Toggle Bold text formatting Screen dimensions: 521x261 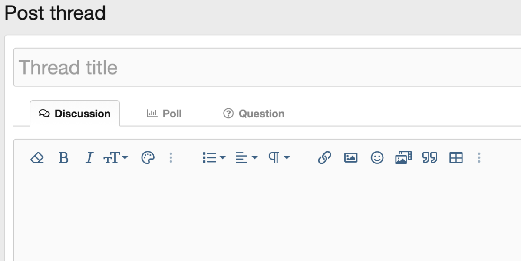click(x=63, y=158)
